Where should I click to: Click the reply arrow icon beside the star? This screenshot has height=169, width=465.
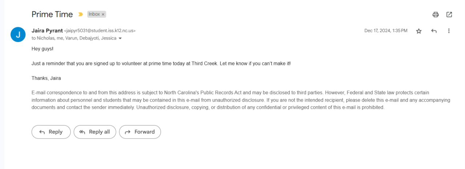[x=434, y=31]
